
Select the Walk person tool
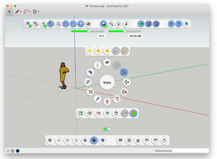click(x=97, y=65)
